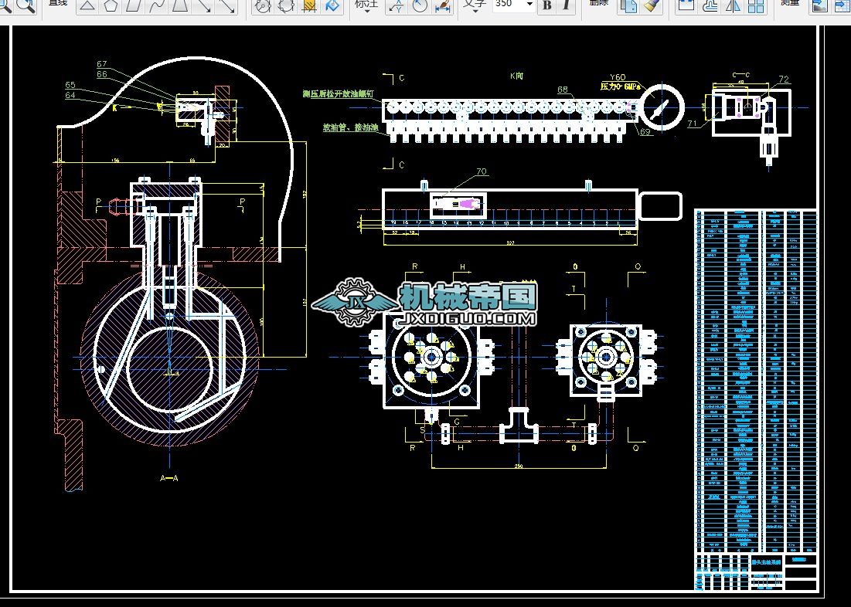Select part number 69 label
Image resolution: width=851 pixels, height=607 pixels.
pos(645,131)
